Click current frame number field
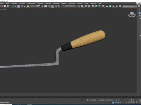This screenshot has height=105, width=141. pos(132,102)
